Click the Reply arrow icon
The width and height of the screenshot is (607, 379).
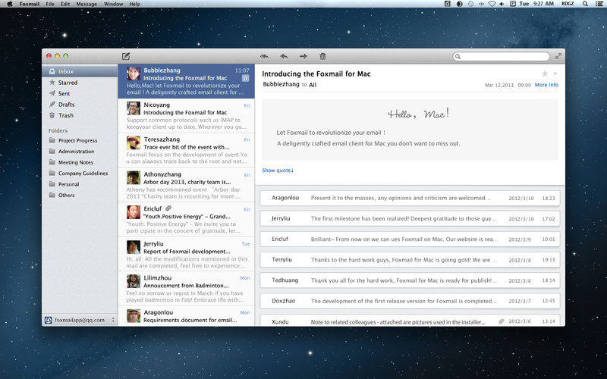tap(284, 56)
